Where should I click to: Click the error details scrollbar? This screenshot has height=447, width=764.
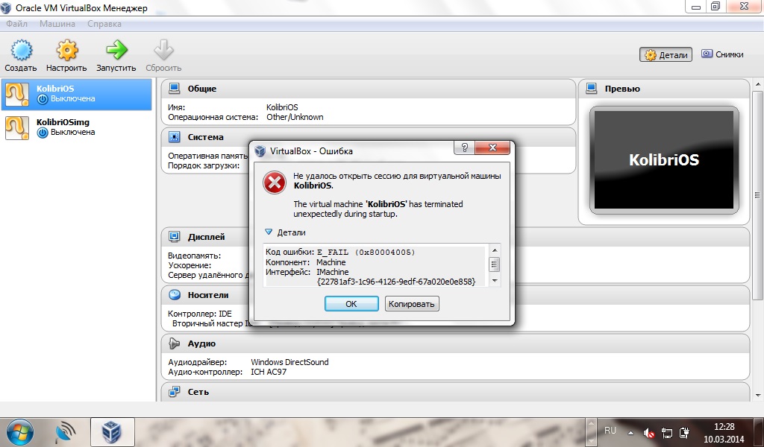click(494, 265)
